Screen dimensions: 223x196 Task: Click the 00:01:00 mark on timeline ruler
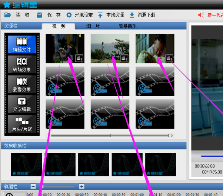tap(137, 195)
